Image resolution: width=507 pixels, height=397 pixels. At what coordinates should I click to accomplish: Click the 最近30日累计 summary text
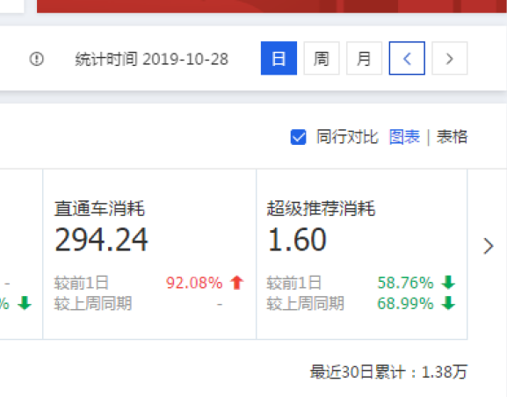(x=388, y=372)
